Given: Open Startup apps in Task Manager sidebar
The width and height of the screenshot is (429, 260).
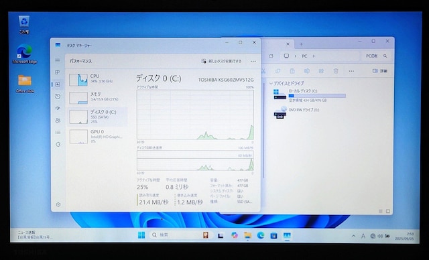Looking at the screenshot, I should (58, 109).
